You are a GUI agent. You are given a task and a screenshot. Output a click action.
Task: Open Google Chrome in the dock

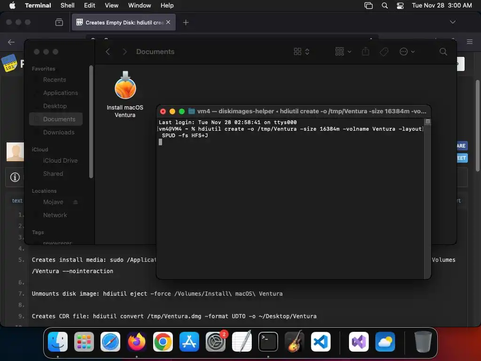tap(163, 342)
